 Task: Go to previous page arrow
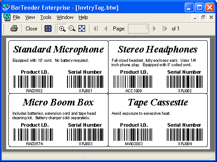pyautogui.click(x=106, y=29)
